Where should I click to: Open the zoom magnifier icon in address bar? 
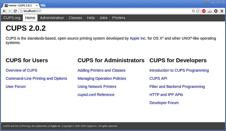point(193,11)
